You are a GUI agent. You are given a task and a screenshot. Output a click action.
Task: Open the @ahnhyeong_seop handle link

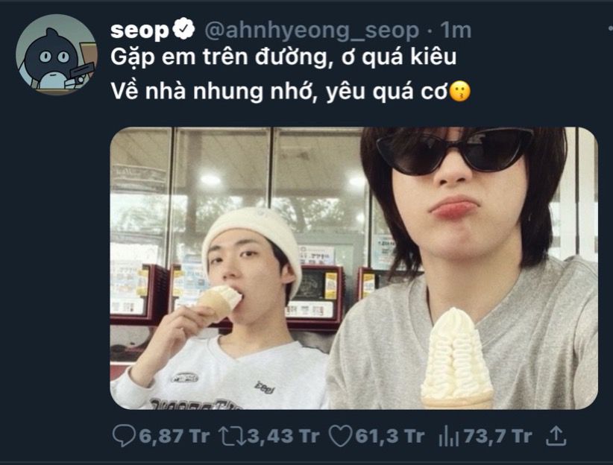[x=312, y=31]
